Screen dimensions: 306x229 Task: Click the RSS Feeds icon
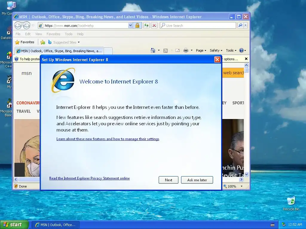[x=166, y=51]
